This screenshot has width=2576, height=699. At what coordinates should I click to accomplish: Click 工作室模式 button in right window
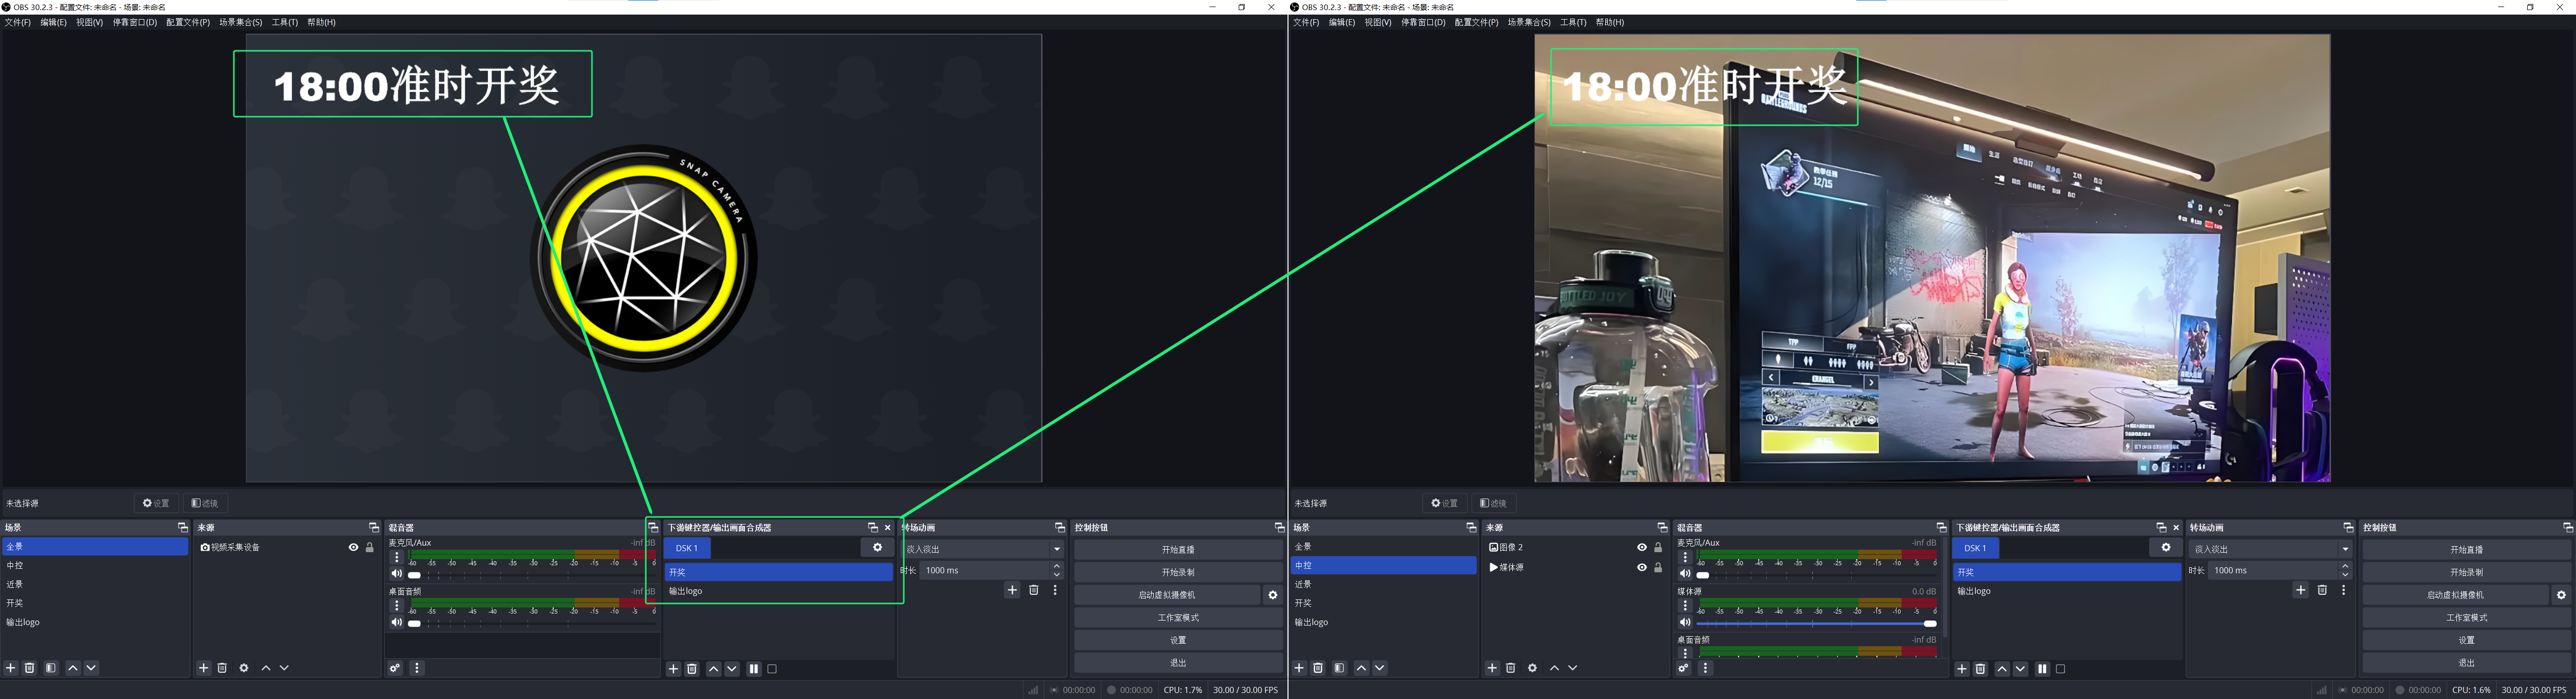(2466, 617)
